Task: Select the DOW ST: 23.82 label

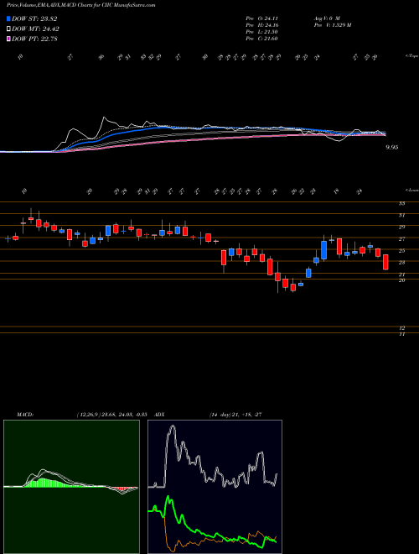Action: point(34,18)
